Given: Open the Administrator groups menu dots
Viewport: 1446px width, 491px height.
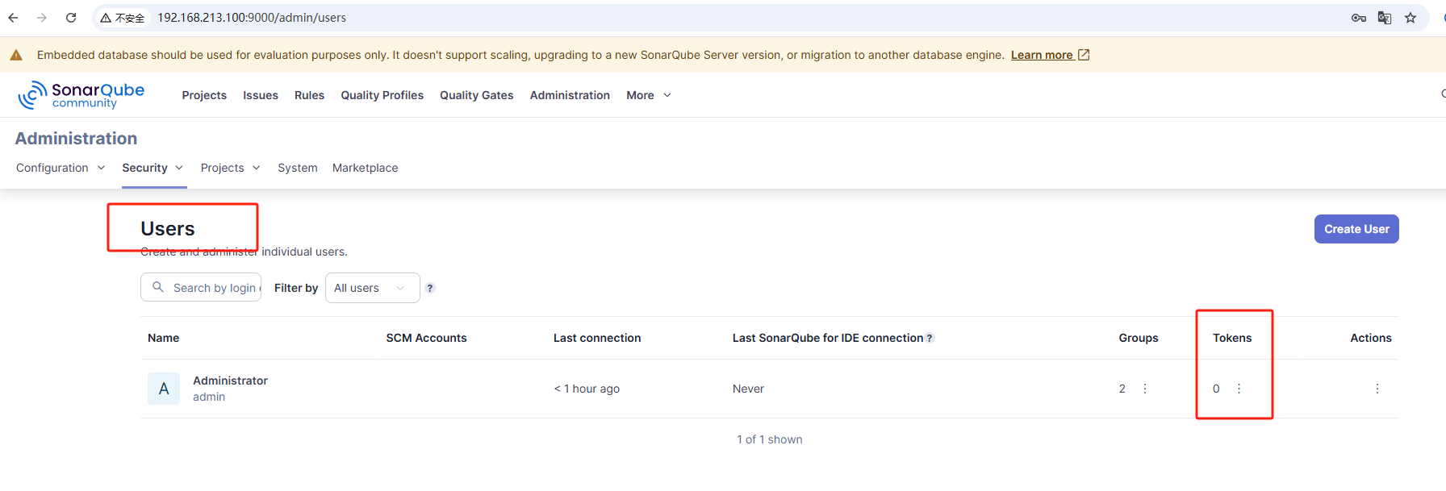Looking at the screenshot, I should 1145,389.
